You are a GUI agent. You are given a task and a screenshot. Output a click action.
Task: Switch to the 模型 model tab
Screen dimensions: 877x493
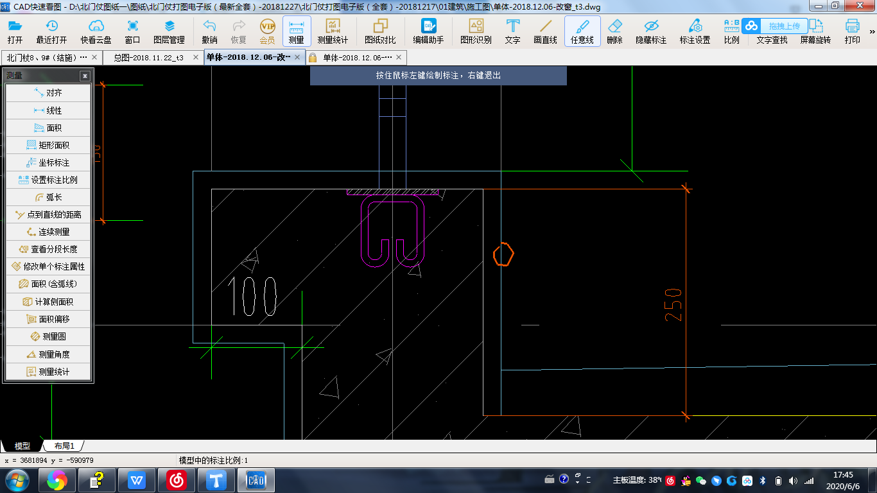click(22, 445)
